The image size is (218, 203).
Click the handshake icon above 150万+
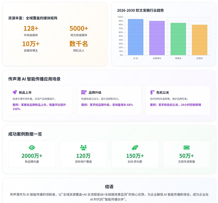[x=135, y=148]
